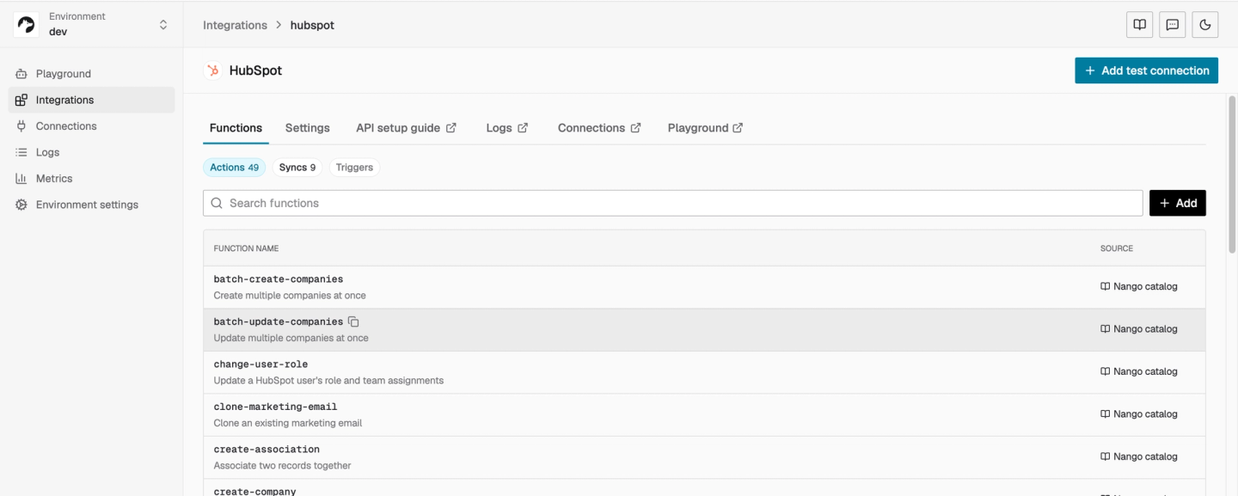This screenshot has width=1238, height=496.
Task: Click Nango catalog for batch-update-companies
Action: pyautogui.click(x=1139, y=329)
